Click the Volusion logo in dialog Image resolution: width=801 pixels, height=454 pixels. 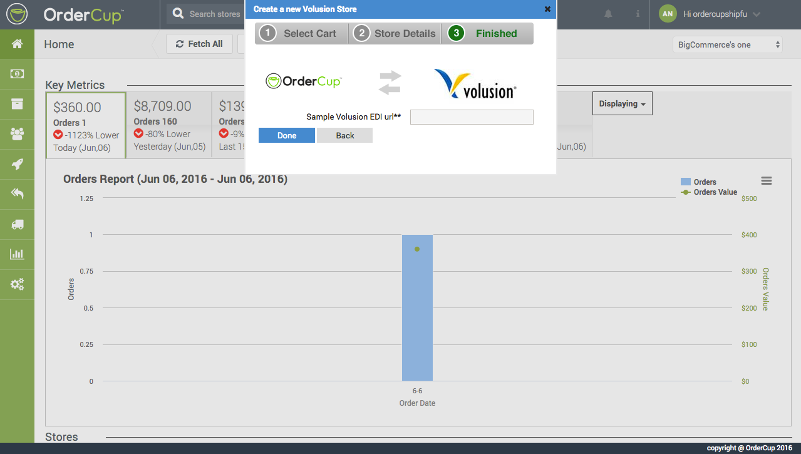tap(475, 83)
